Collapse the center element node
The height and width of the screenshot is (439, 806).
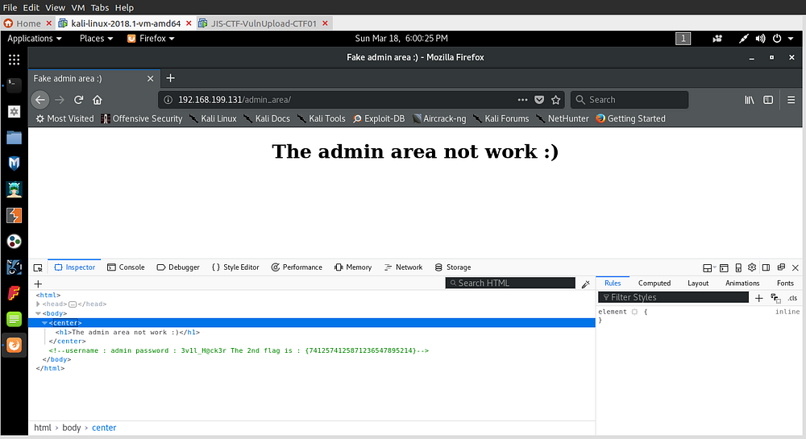[44, 323]
